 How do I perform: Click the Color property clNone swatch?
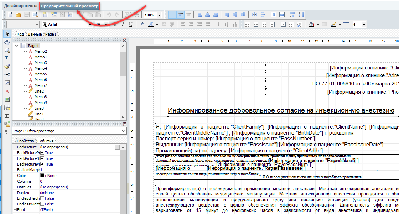pos(42,176)
